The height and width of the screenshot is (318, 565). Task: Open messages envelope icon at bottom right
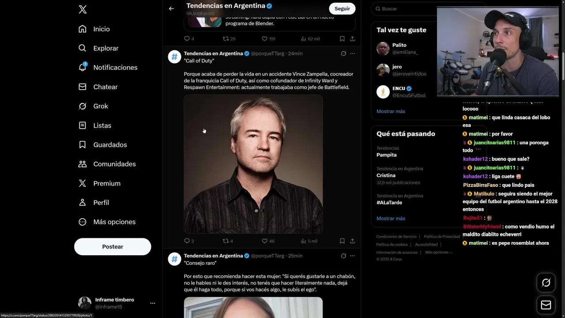point(546,305)
